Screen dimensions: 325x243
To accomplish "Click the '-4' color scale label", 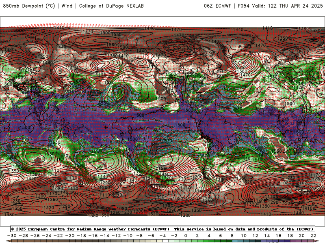I will point(163,236).
